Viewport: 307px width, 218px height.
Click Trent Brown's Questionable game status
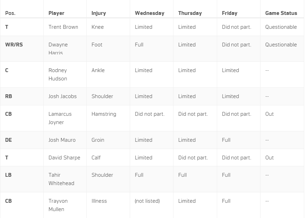click(x=281, y=27)
